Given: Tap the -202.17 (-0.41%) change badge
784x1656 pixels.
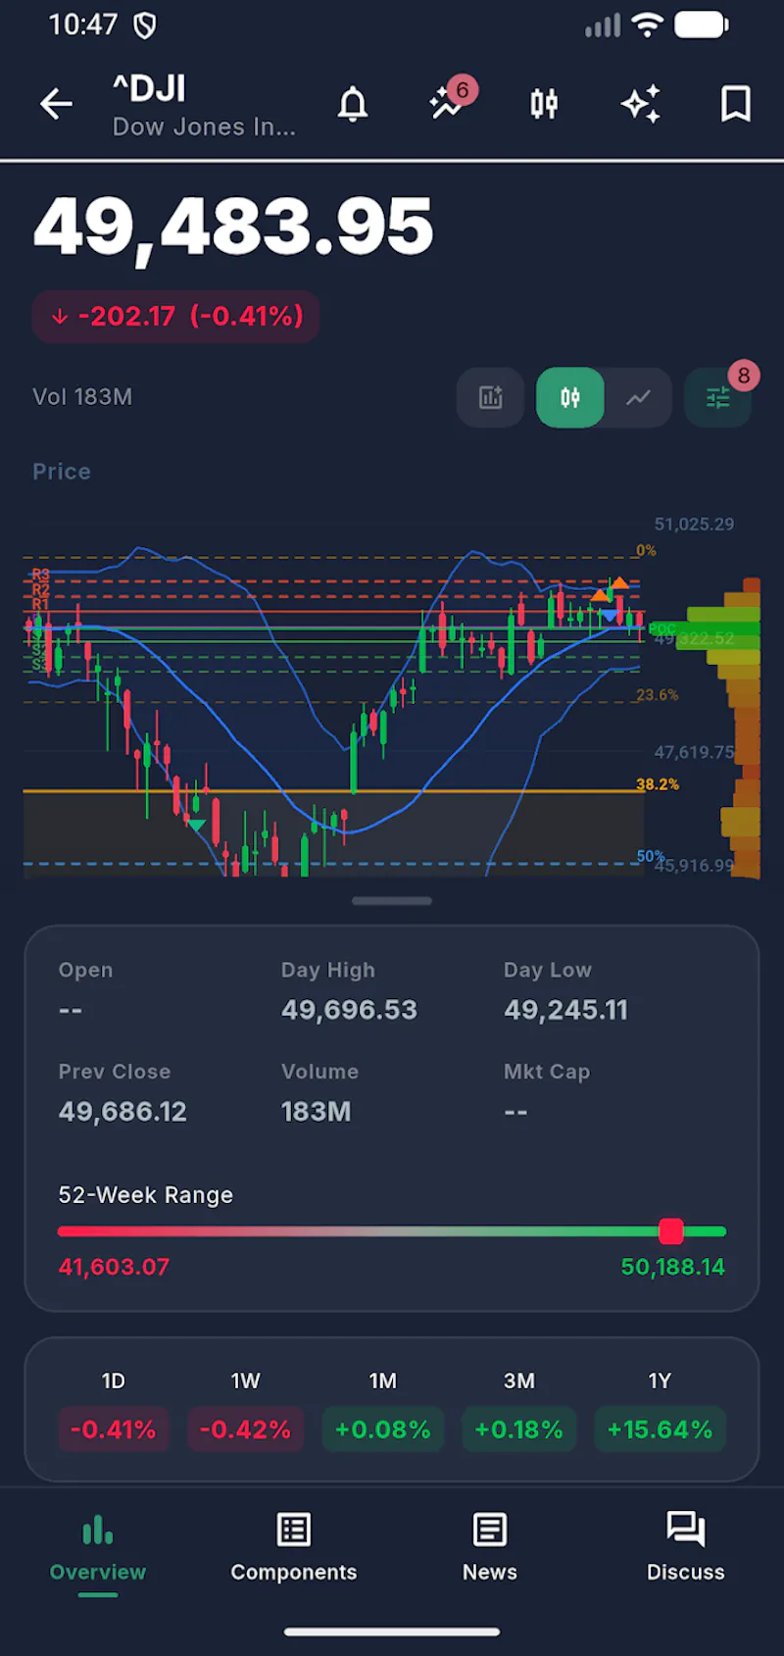Looking at the screenshot, I should (176, 317).
